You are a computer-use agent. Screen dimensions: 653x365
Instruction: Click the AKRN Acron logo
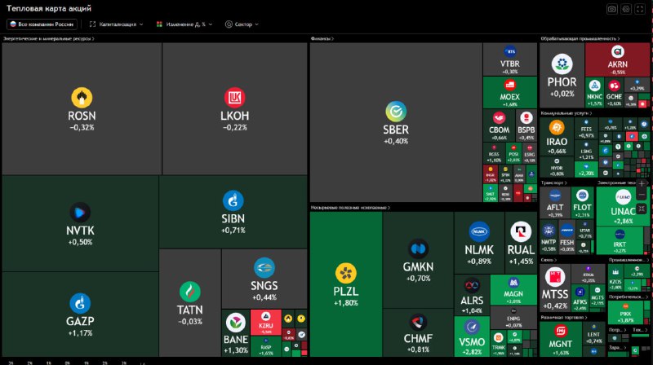[617, 52]
